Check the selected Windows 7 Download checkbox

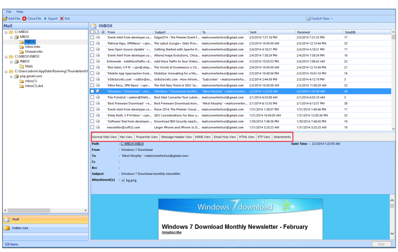click(x=93, y=91)
